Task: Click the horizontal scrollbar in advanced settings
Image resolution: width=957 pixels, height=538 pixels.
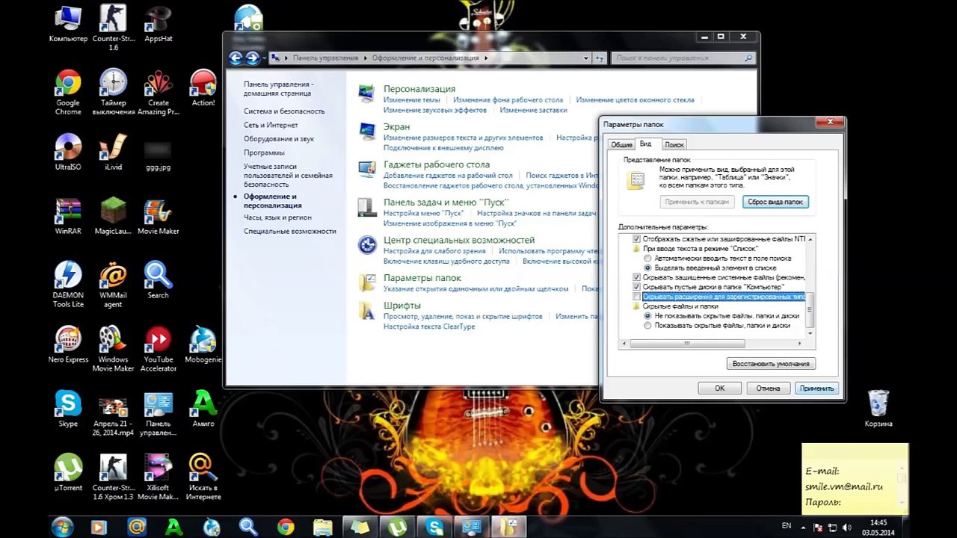Action: (687, 344)
